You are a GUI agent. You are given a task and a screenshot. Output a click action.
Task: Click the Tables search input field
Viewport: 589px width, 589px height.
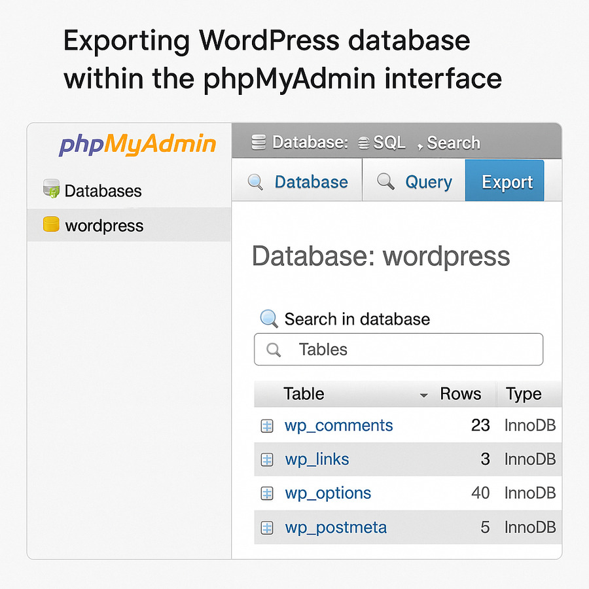399,349
